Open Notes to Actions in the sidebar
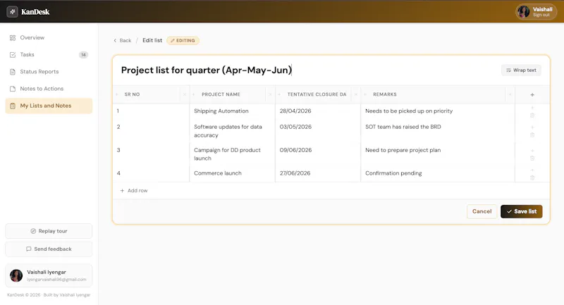The image size is (564, 305). pyautogui.click(x=49, y=89)
